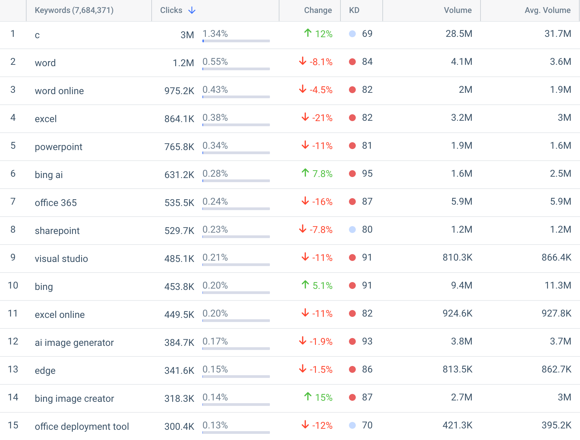Select the 765.8K clicks value
This screenshot has height=440, width=580.
click(179, 147)
